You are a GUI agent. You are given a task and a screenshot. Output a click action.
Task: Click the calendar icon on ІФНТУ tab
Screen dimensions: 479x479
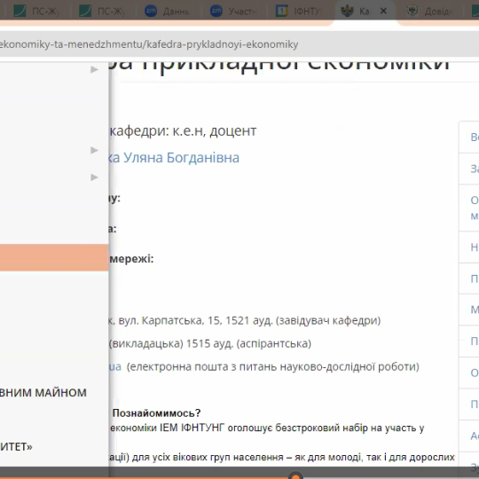pos(282,11)
